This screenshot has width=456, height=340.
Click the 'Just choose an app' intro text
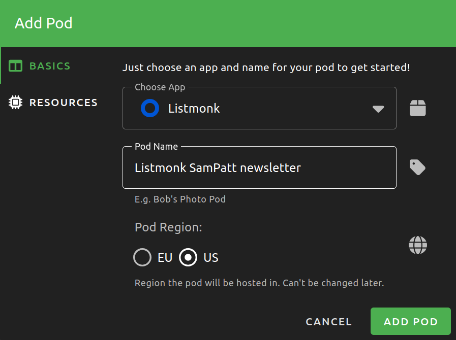266,67
